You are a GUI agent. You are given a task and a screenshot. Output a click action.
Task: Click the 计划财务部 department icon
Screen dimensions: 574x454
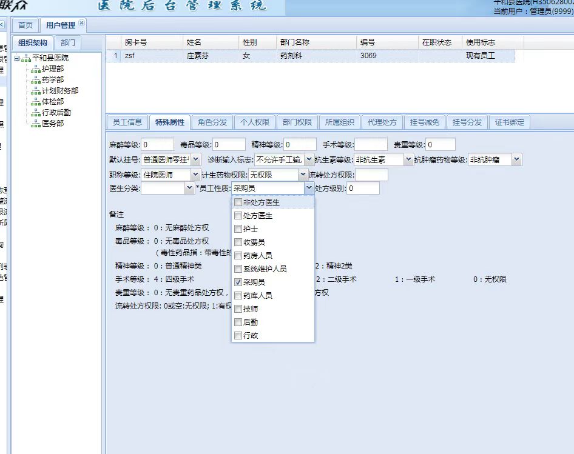click(x=36, y=91)
